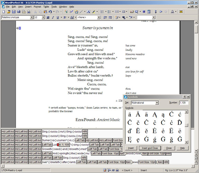Click the 'Pg 1 Ln 2.37" Pos 3.5"' status text
The height and width of the screenshot is (173, 199).
click(x=176, y=170)
